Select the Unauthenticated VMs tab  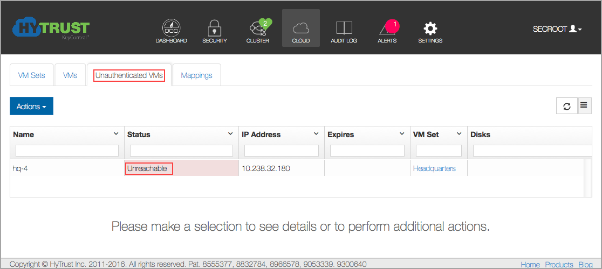(129, 75)
